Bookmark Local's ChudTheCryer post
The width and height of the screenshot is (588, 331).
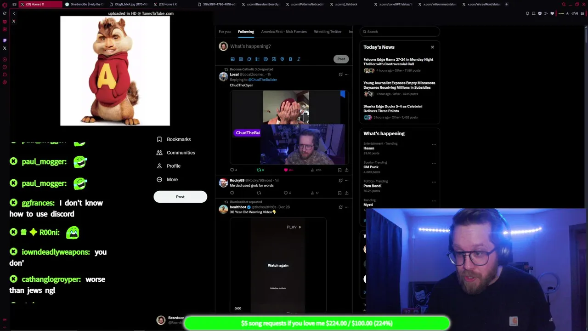pyautogui.click(x=339, y=170)
